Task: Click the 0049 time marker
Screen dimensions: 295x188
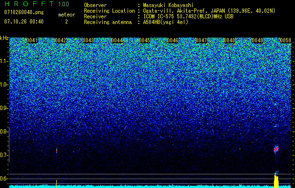Action: click(x=257, y=40)
